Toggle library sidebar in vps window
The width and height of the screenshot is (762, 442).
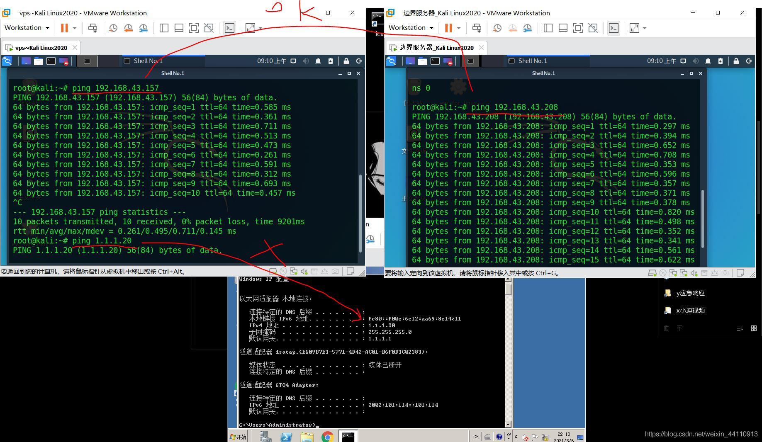pos(164,28)
